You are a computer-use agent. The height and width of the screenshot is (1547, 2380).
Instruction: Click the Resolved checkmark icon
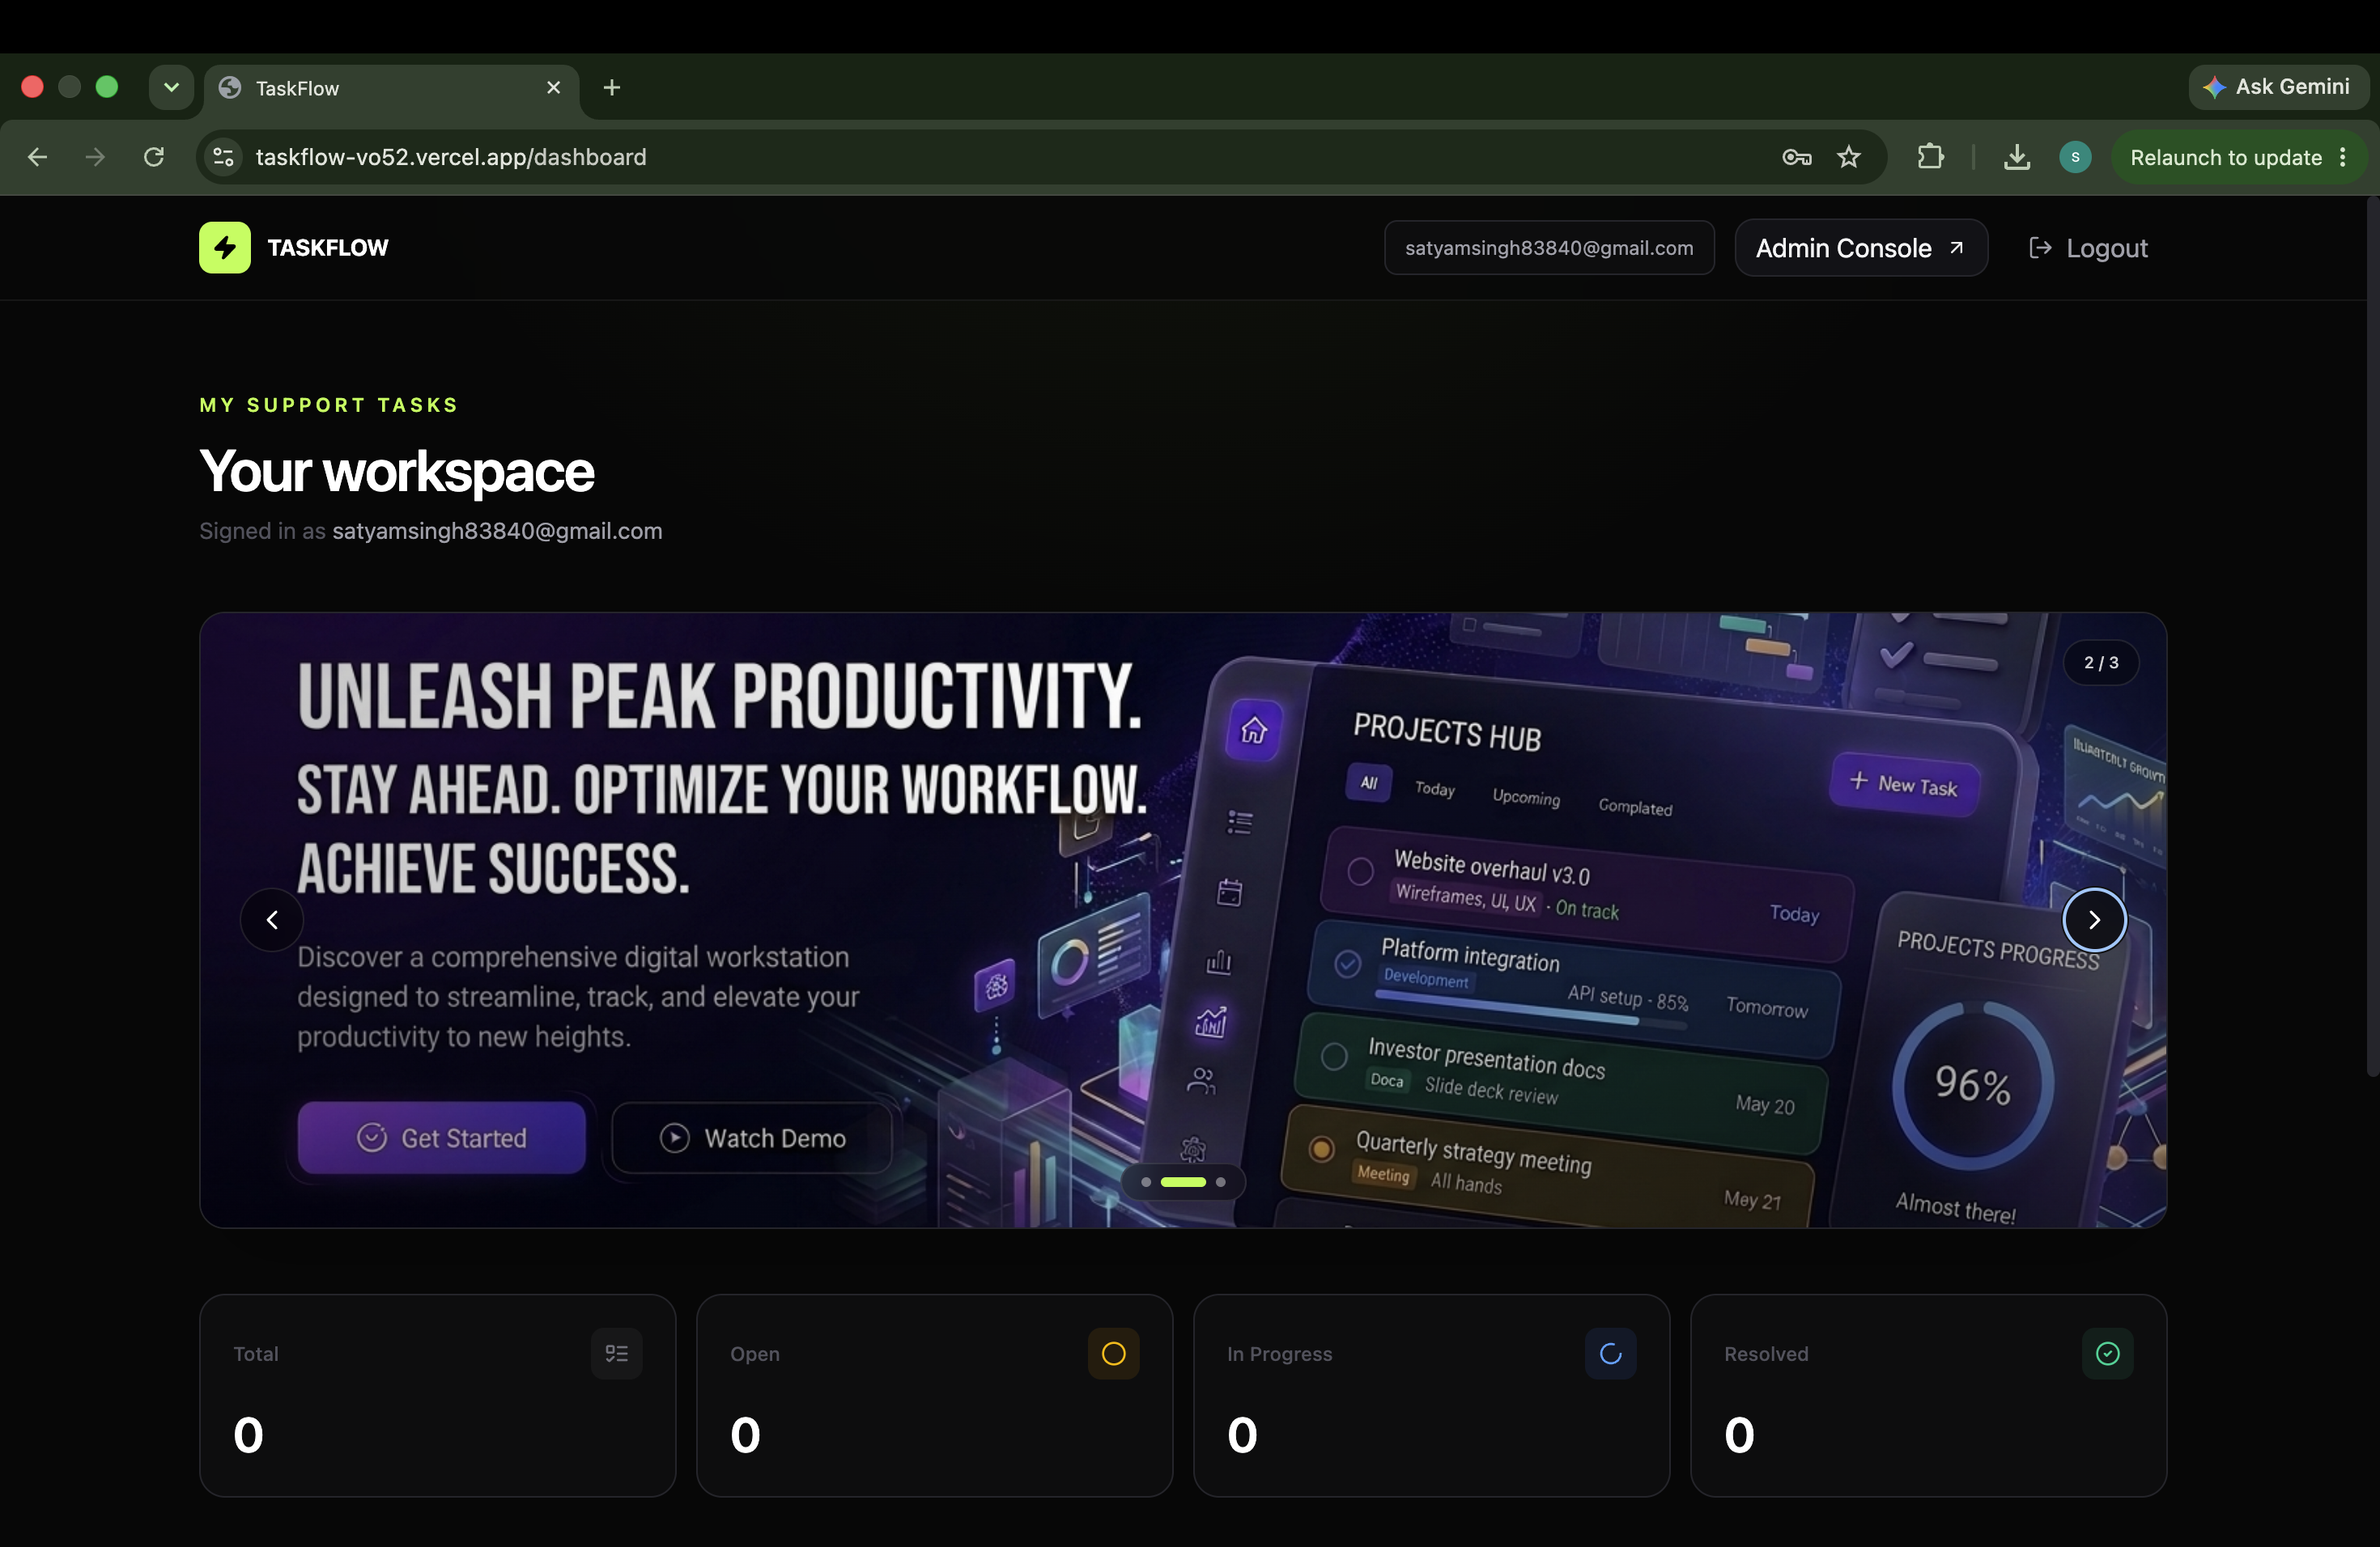point(2107,1353)
